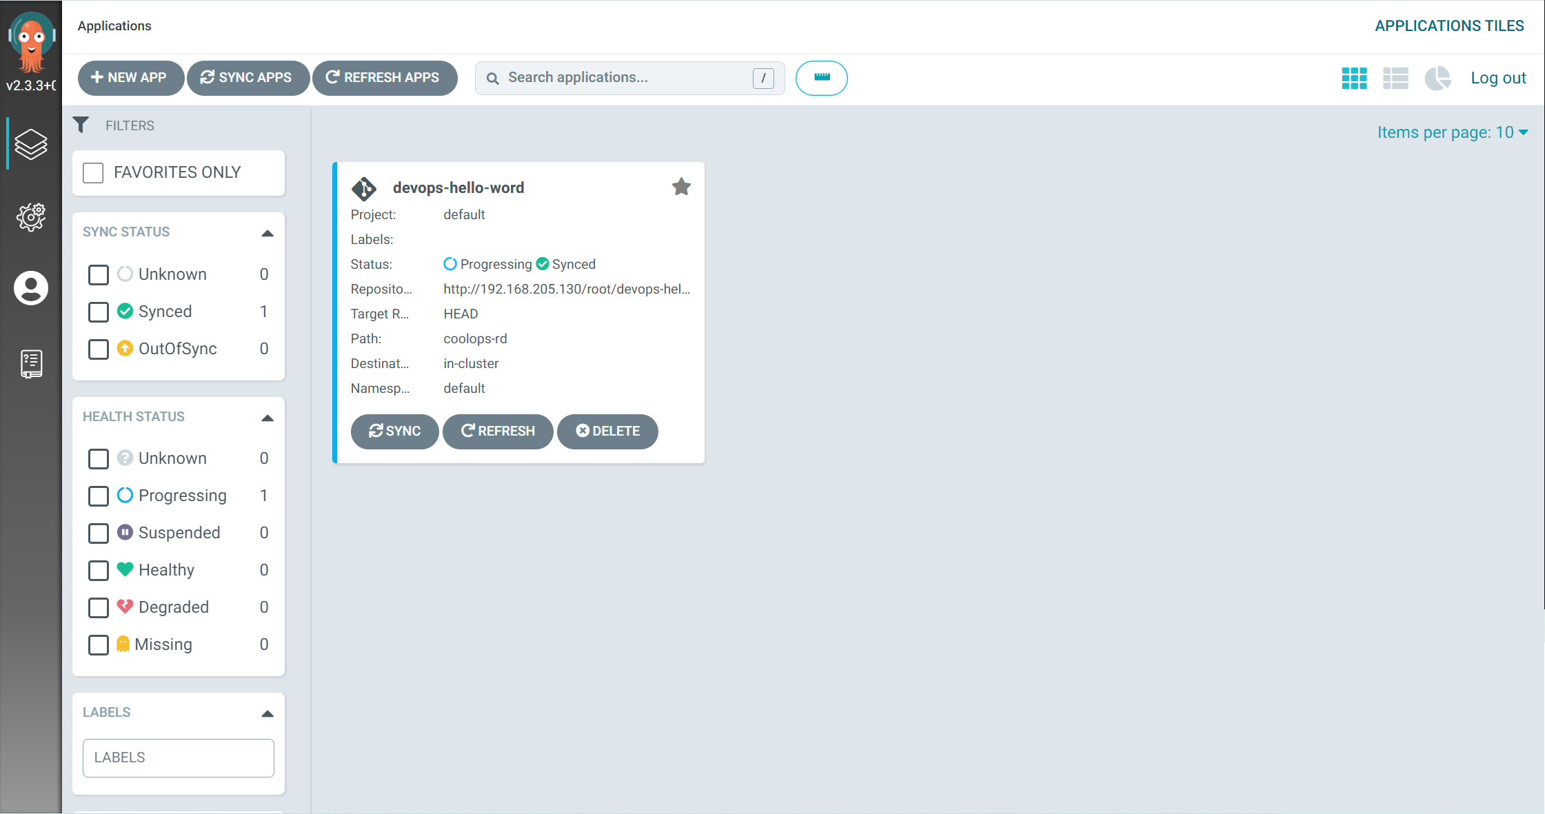Check the Synced filter checkbox

tap(99, 312)
